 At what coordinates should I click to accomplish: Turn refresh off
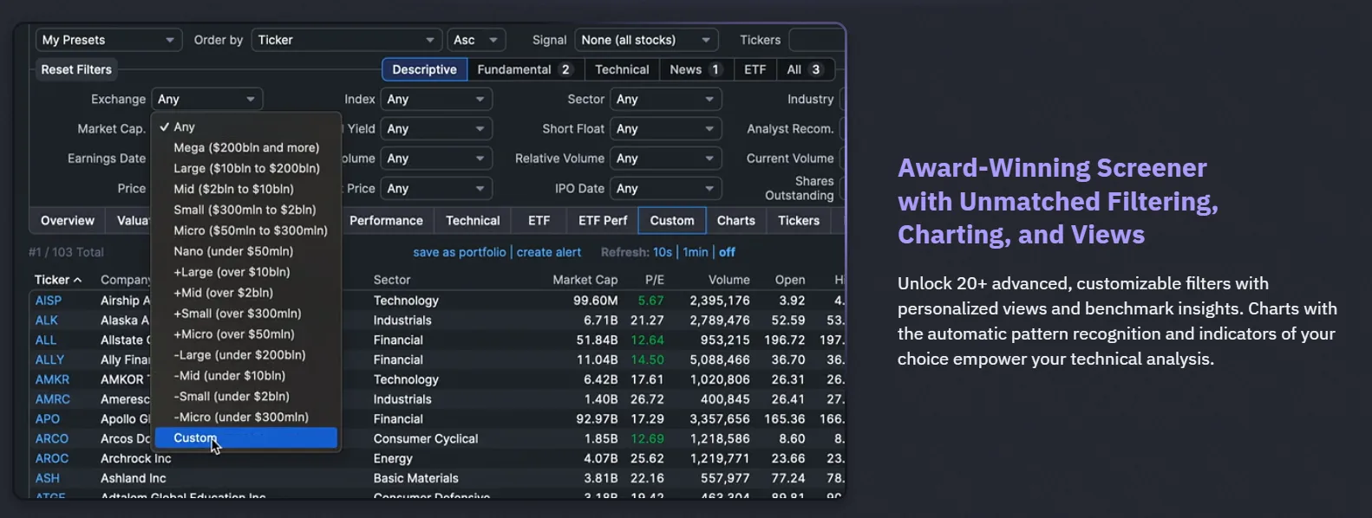coord(727,252)
